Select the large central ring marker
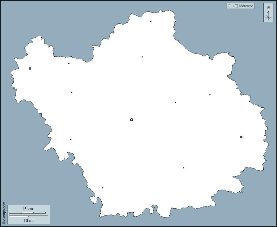Image resolution: width=277 pixels, height=227 pixels. point(132,120)
